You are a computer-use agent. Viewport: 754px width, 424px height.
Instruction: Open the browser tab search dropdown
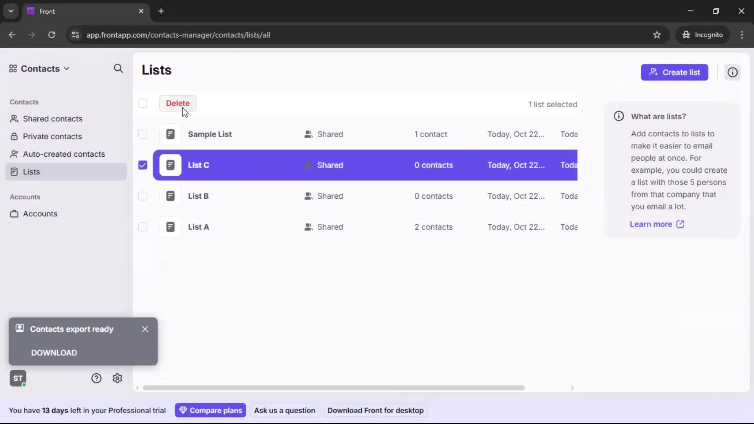(x=11, y=11)
